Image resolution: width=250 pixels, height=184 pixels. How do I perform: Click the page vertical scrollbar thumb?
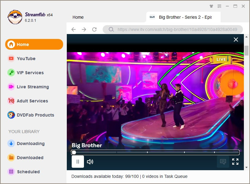point(247,51)
